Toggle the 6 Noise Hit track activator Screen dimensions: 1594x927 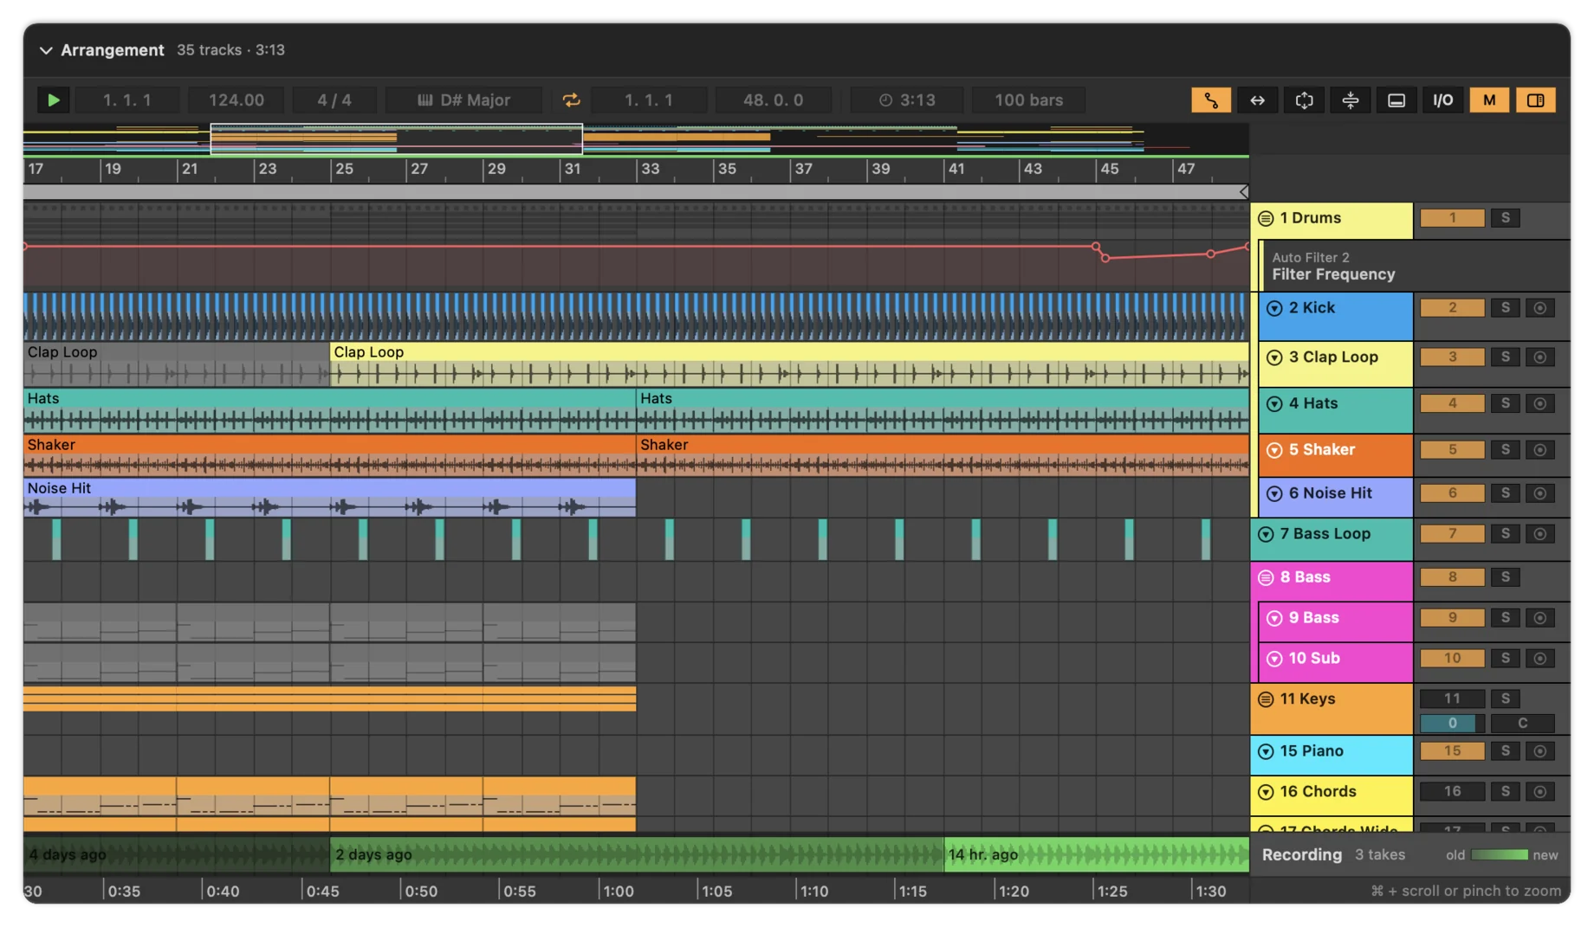pos(1453,493)
